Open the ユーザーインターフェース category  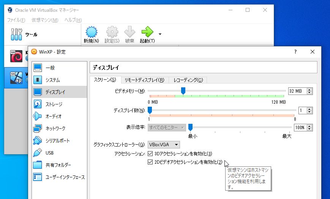[59, 177]
